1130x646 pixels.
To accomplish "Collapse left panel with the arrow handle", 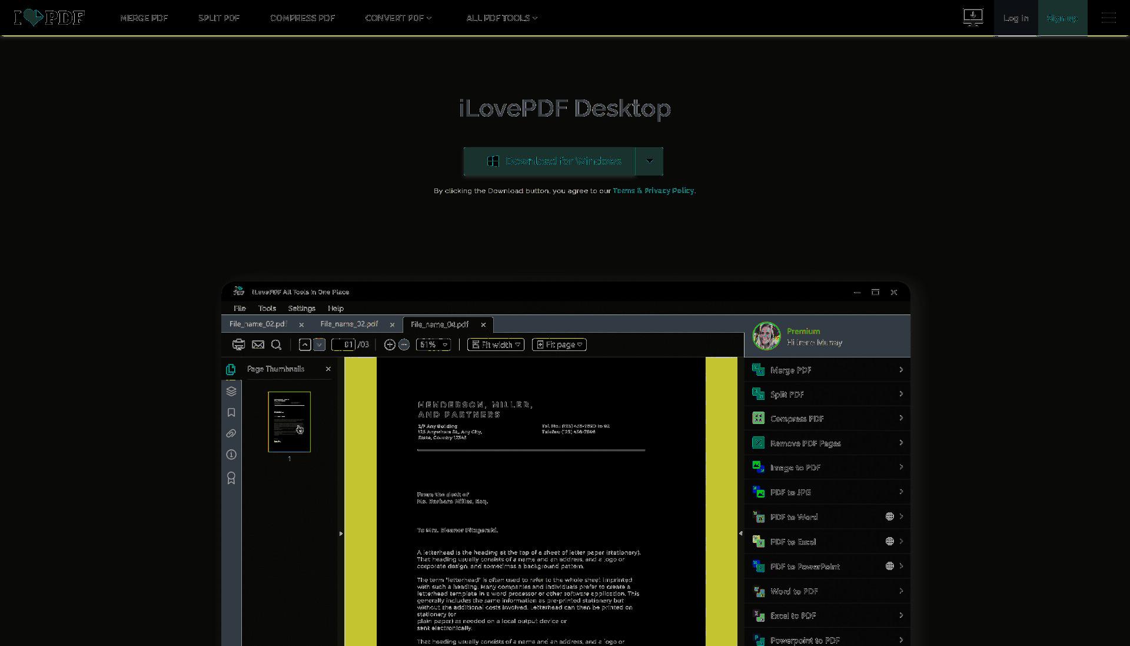I will 341,534.
